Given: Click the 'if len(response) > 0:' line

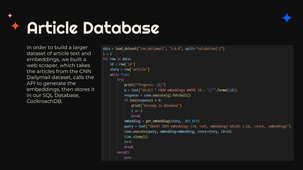Looking at the screenshot, I should point(143,100).
